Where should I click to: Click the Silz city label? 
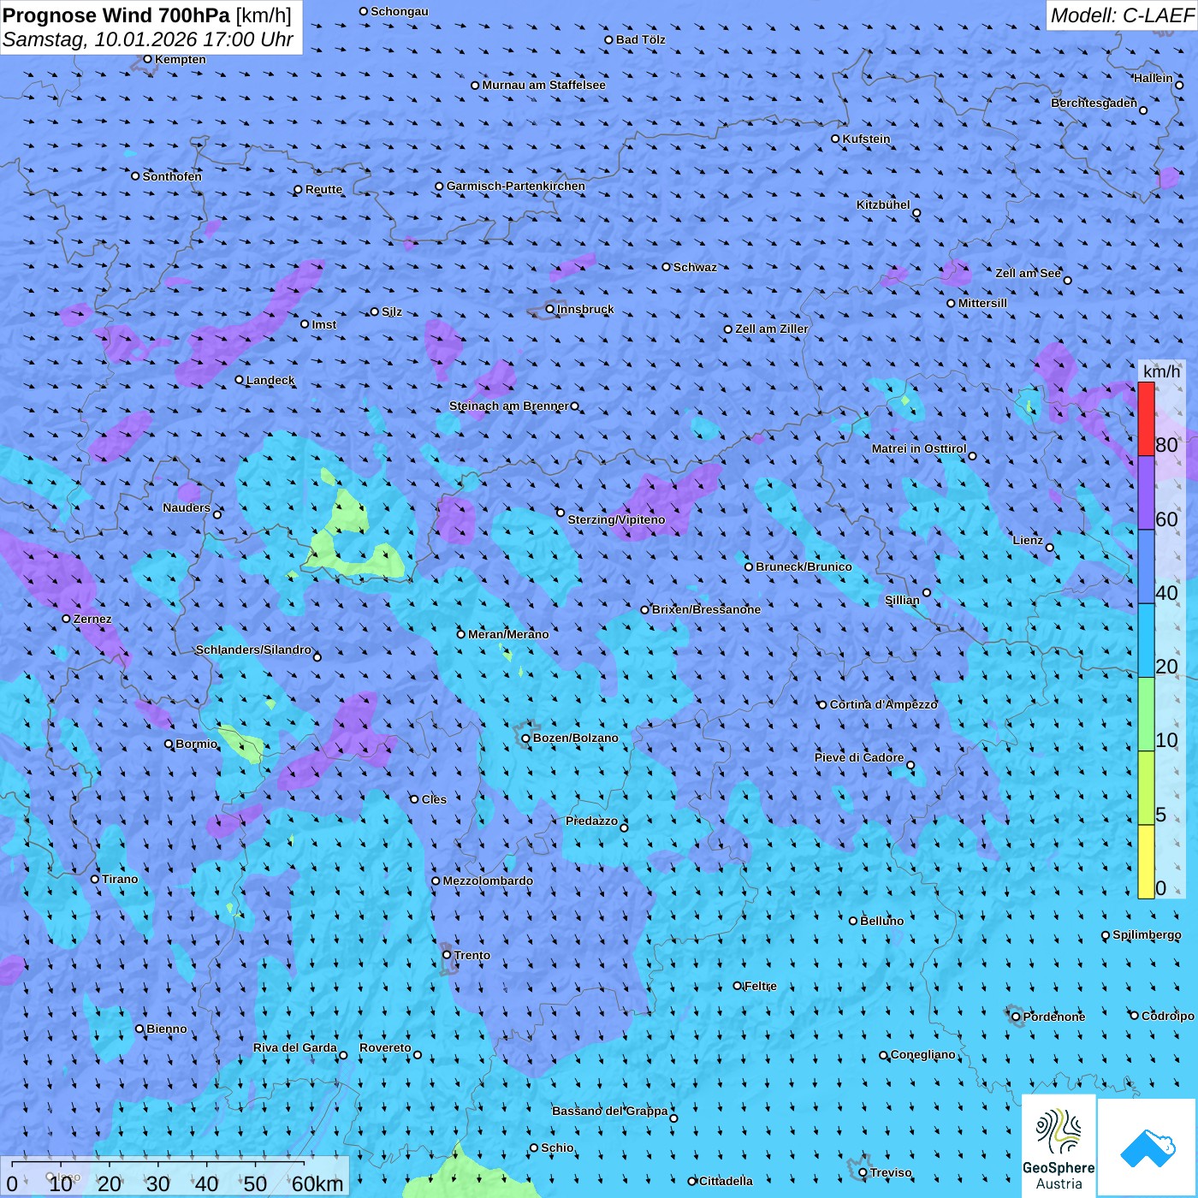pos(392,311)
